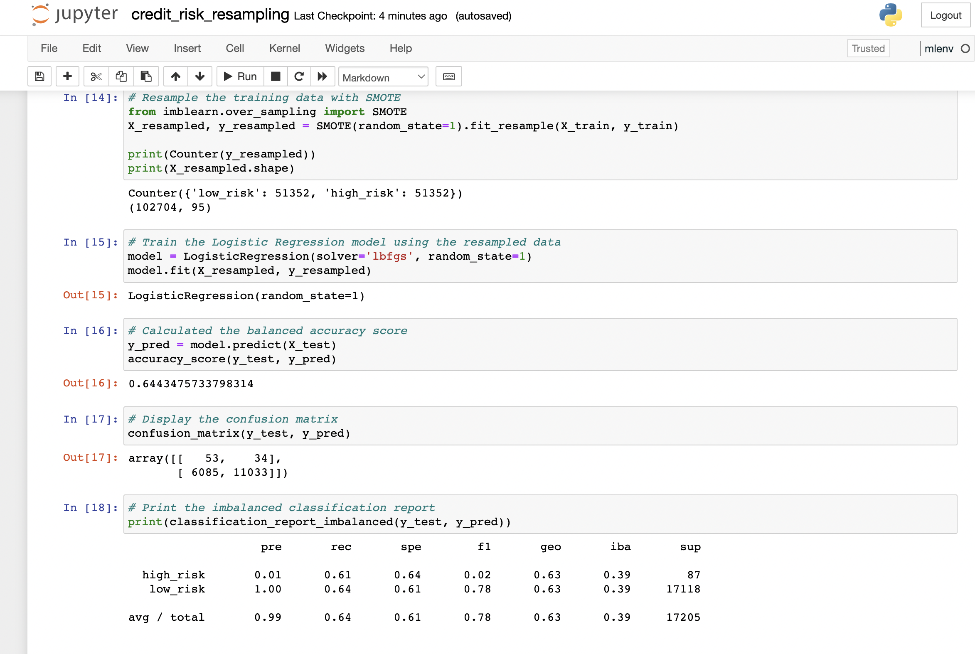This screenshot has height=654, width=975.
Task: Click the In [14]: prompt label
Action: click(x=91, y=98)
